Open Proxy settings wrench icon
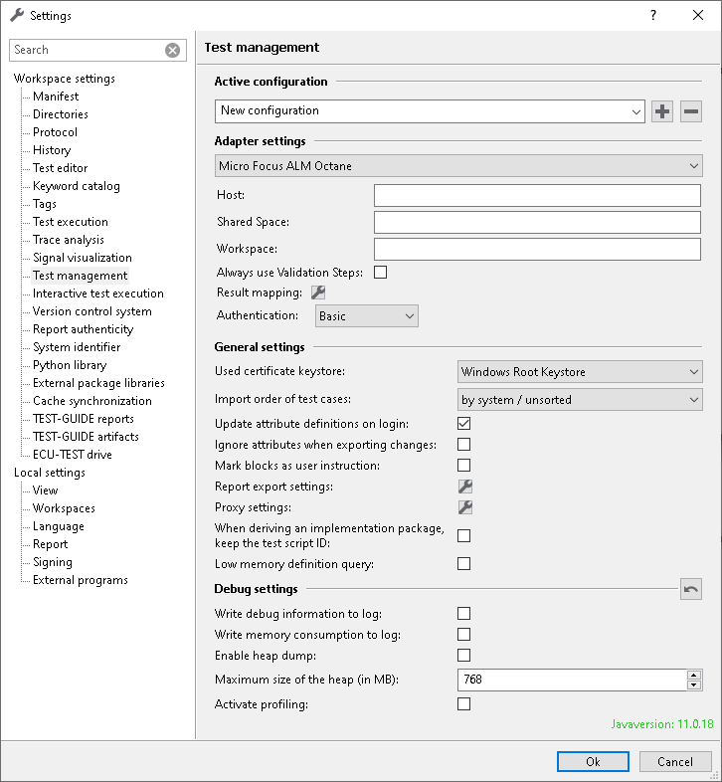 point(464,507)
